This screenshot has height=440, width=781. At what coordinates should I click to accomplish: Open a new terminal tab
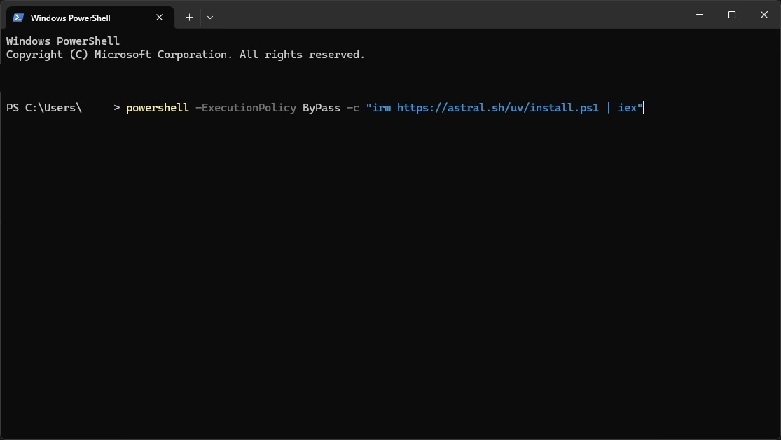point(189,18)
